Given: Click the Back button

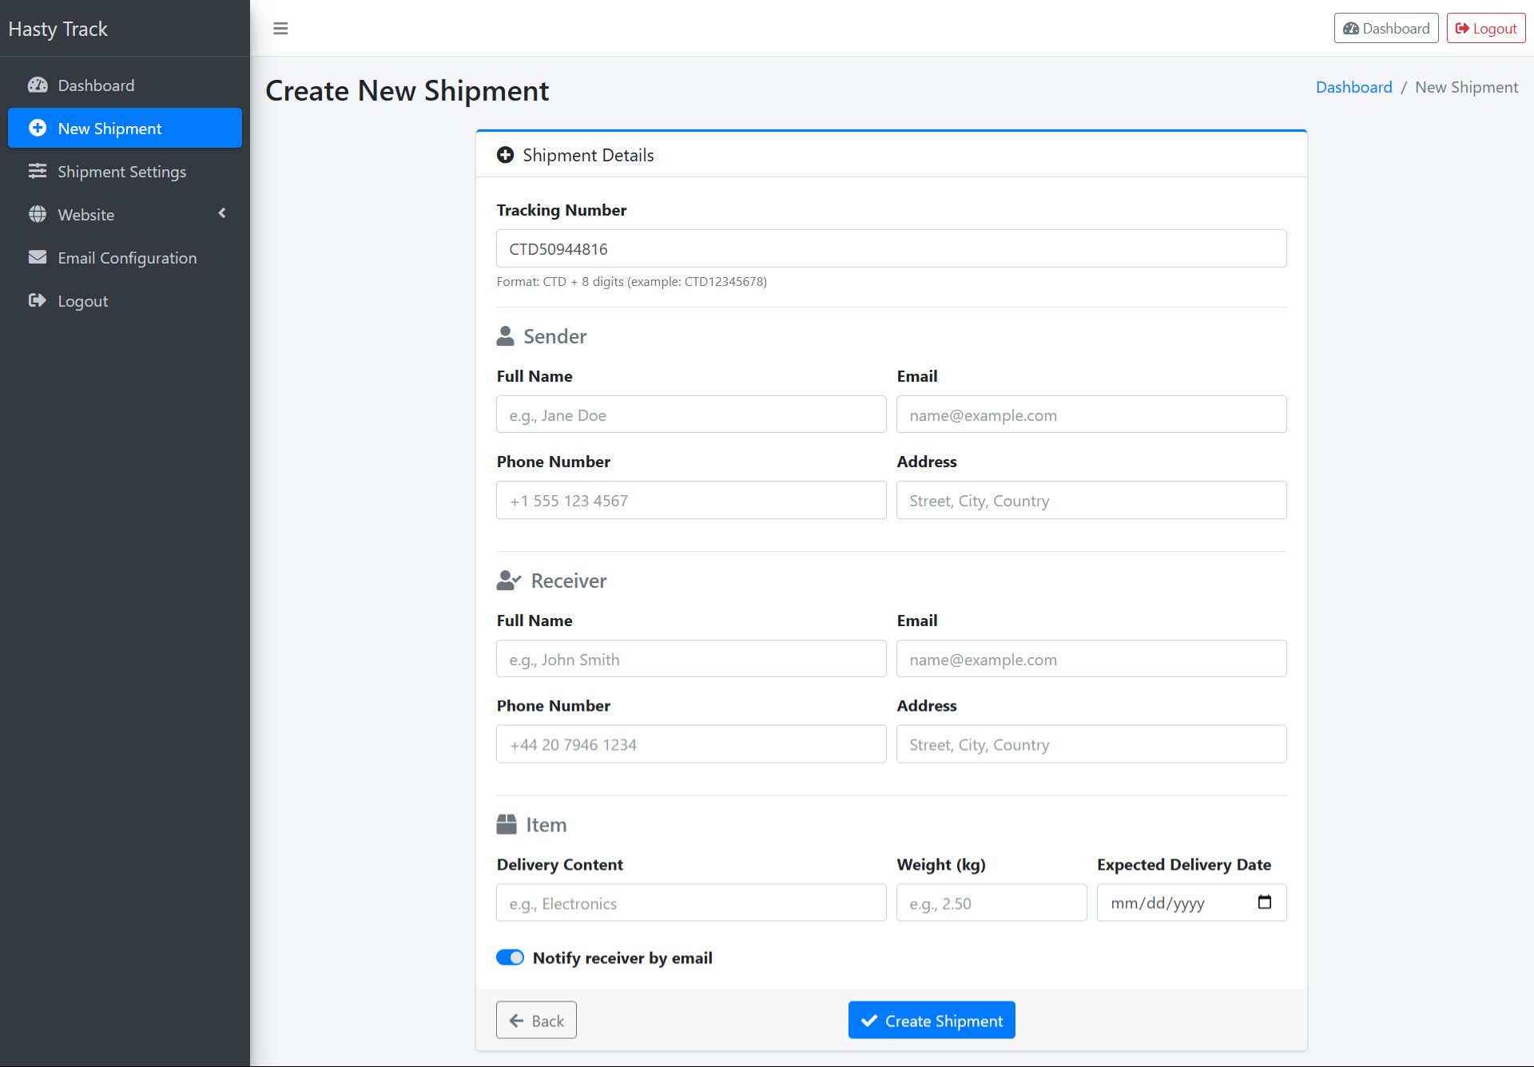Looking at the screenshot, I should coord(536,1021).
